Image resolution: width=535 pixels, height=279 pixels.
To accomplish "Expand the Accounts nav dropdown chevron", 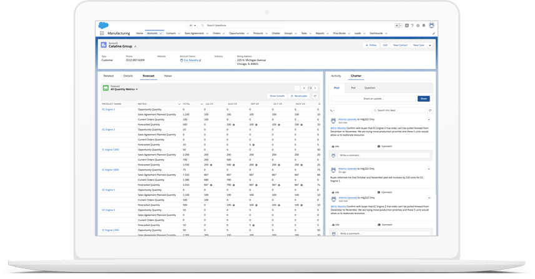I will click(160, 34).
